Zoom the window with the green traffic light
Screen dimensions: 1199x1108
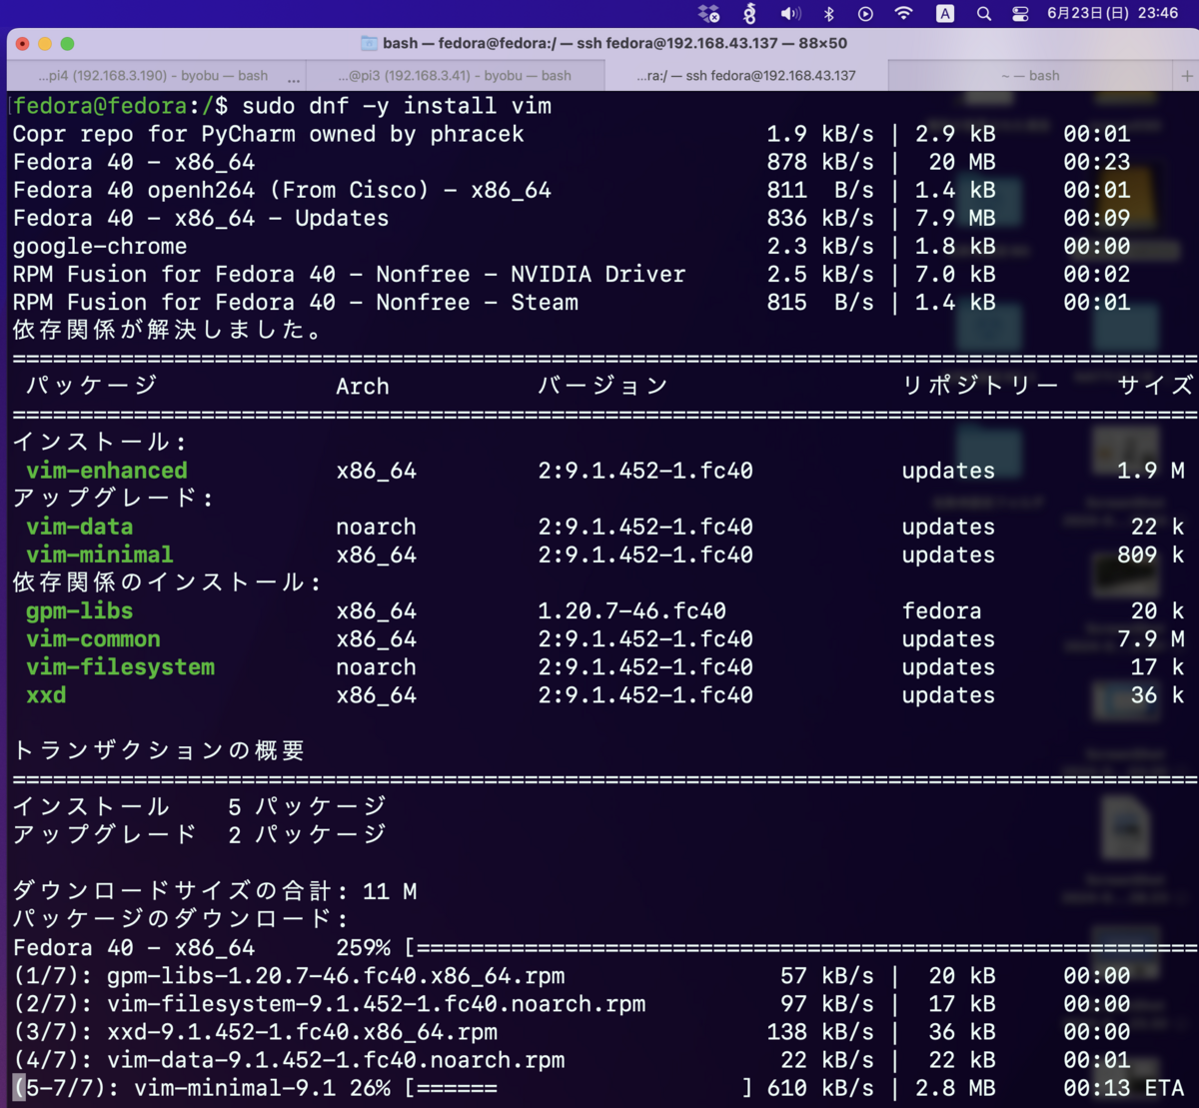pos(68,45)
